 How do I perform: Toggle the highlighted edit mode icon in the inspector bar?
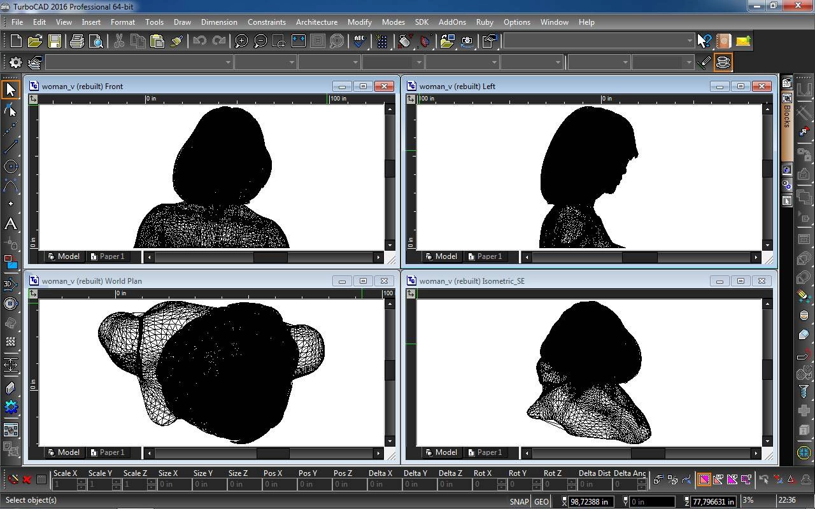pos(704,479)
